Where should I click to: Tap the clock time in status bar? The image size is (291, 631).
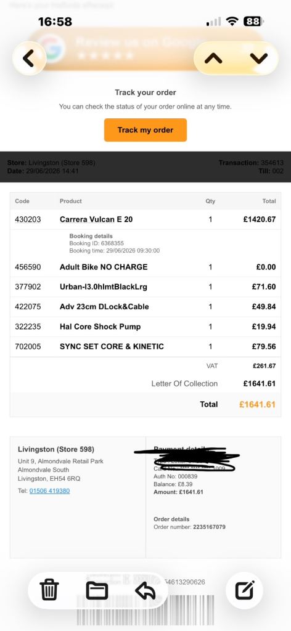click(x=55, y=22)
